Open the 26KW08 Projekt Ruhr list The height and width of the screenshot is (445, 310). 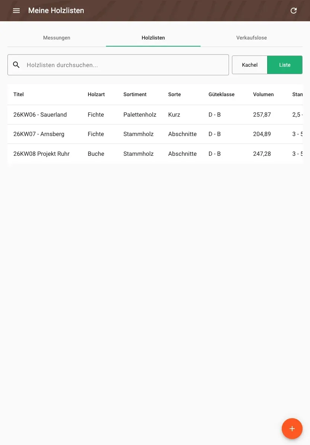pyautogui.click(x=41, y=154)
